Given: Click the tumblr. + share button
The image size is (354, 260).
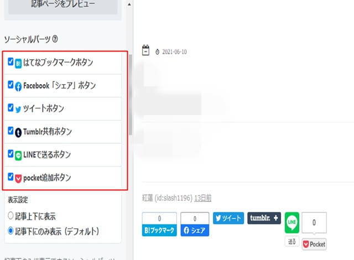Looking at the screenshot, I should [264, 218].
